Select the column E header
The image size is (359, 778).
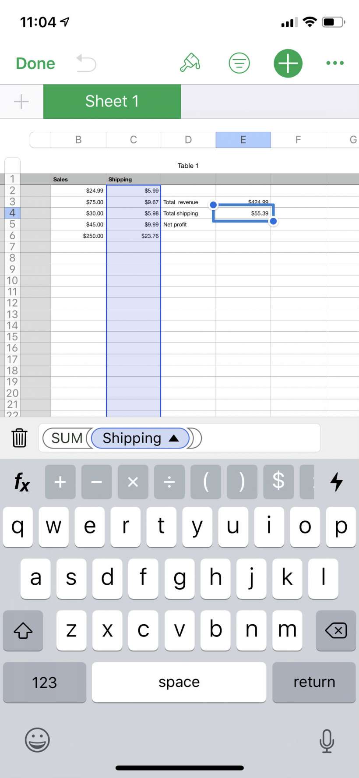[x=243, y=140]
